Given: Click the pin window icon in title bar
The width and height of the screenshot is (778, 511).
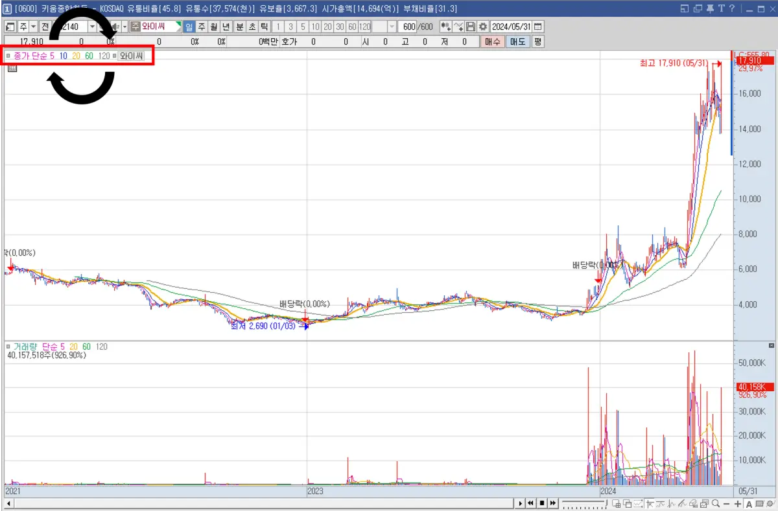Looking at the screenshot, I should click(710, 8).
